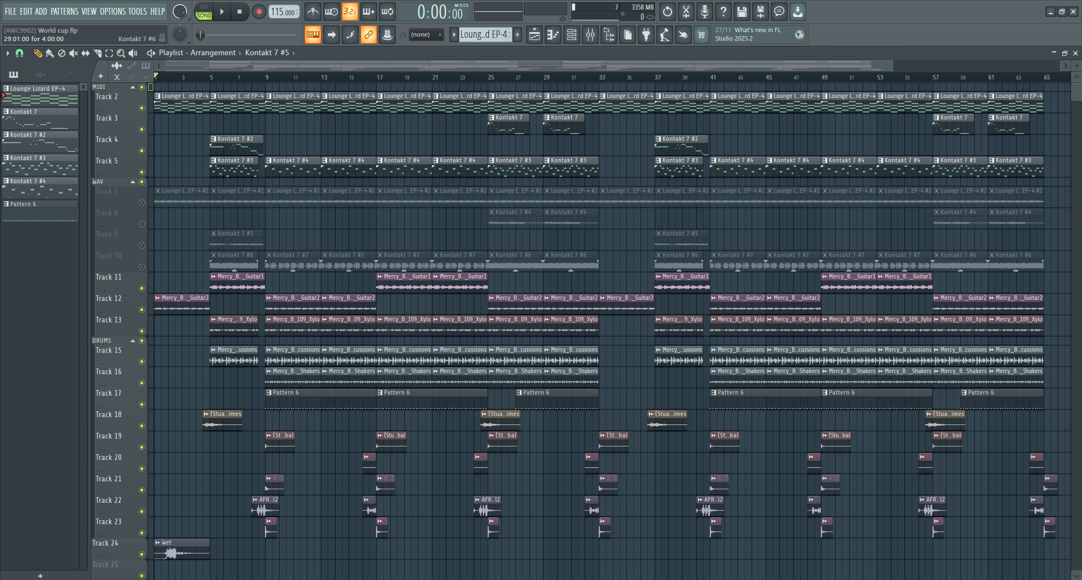The height and width of the screenshot is (580, 1082).
Task: Open the Kontakt 7 #5 clip breadcrumb
Action: click(x=267, y=52)
